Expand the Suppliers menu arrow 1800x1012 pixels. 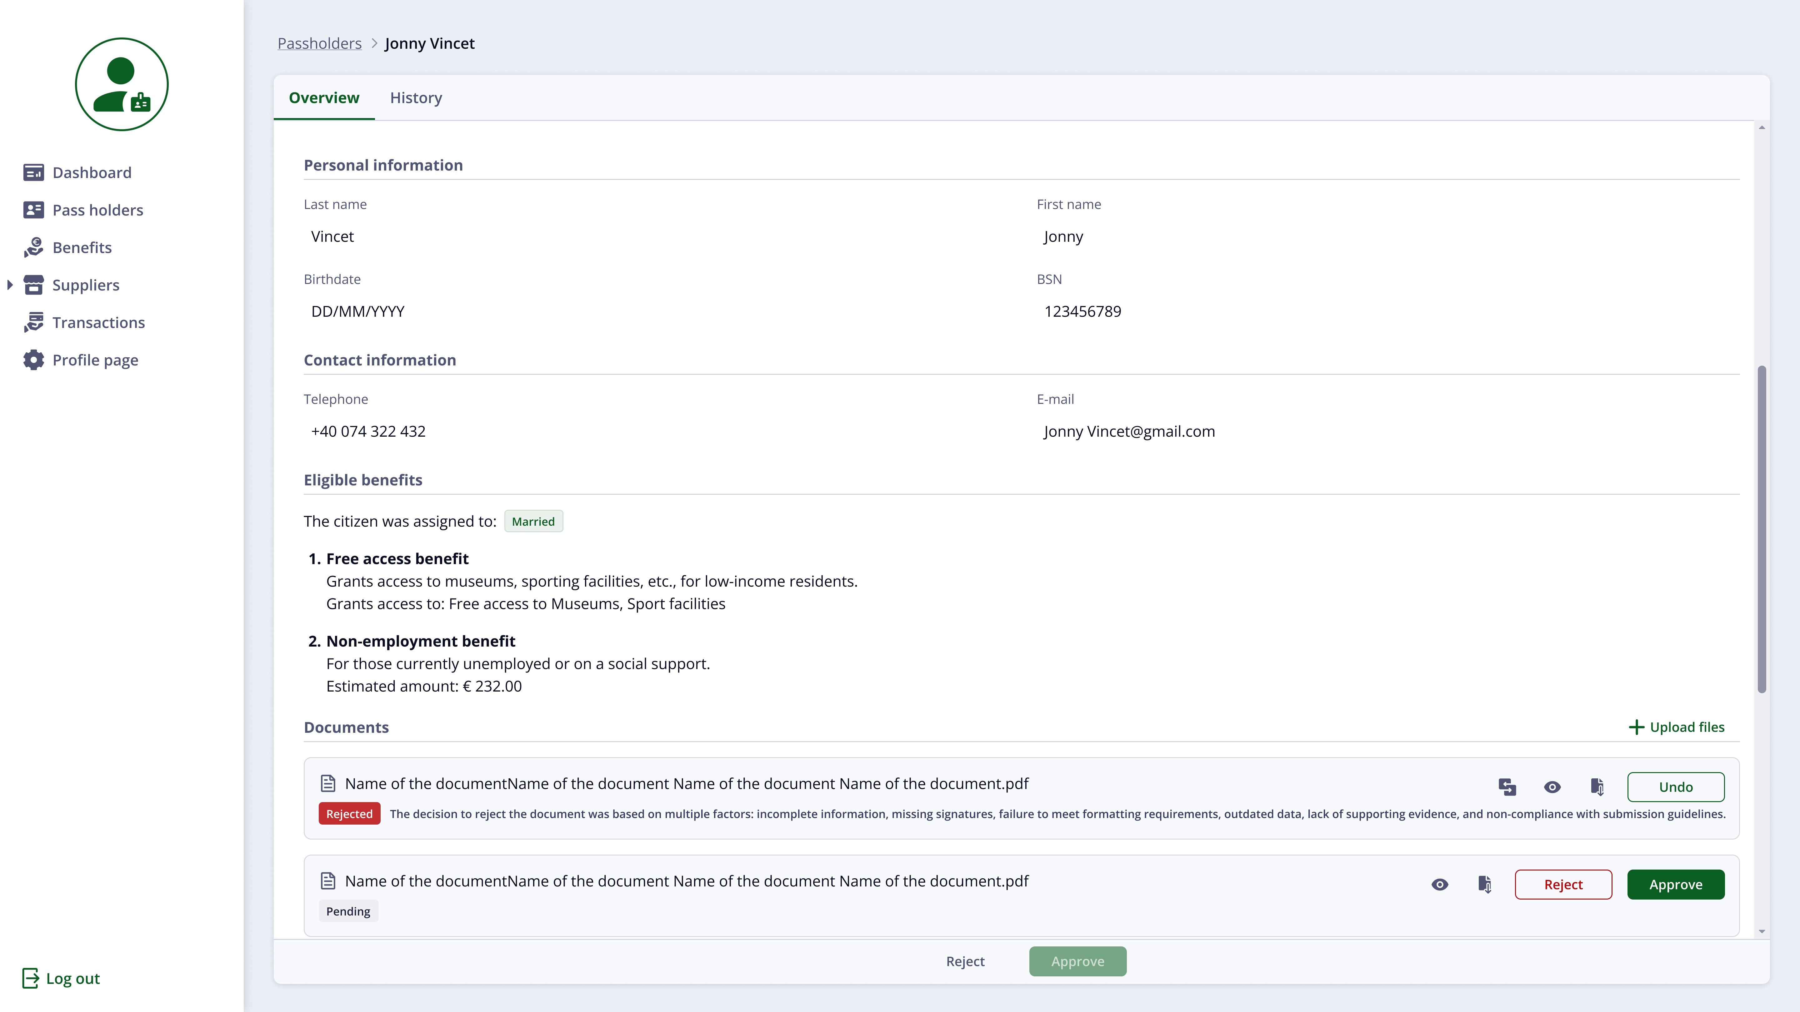tap(10, 285)
